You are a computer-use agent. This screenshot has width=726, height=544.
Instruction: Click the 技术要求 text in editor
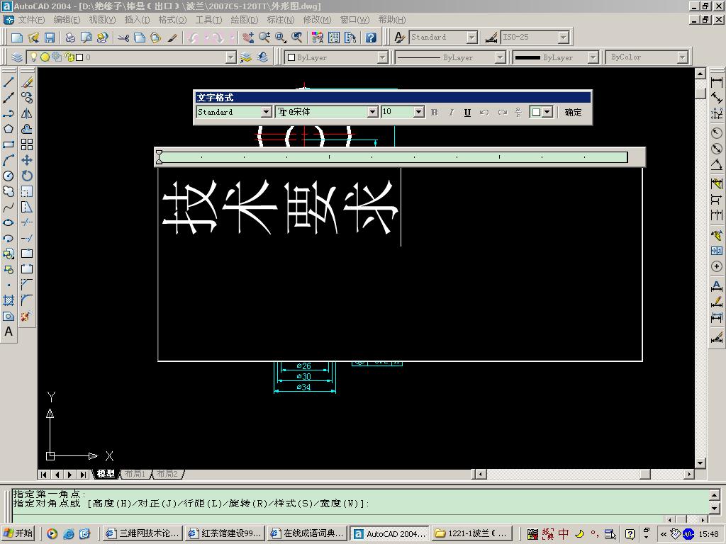280,207
